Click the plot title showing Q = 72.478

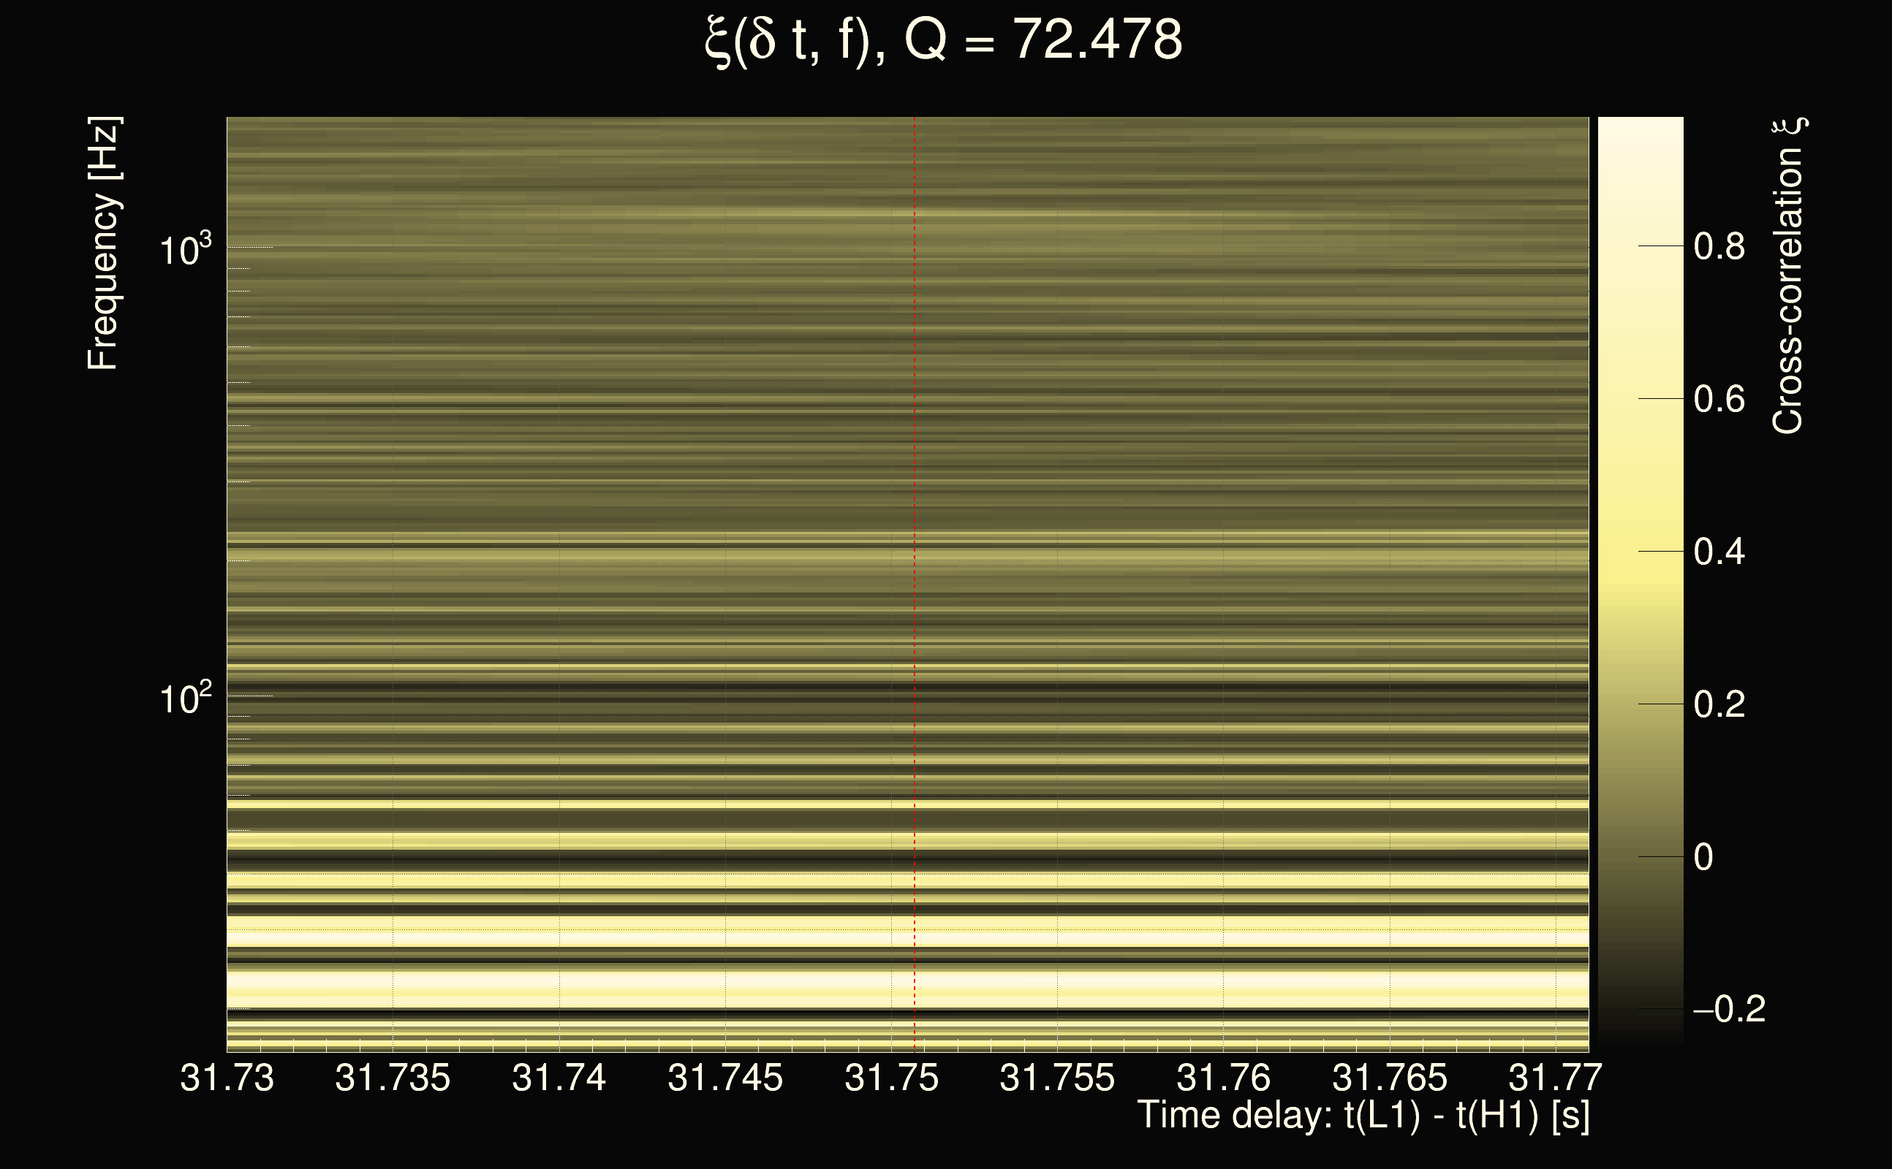pos(944,40)
